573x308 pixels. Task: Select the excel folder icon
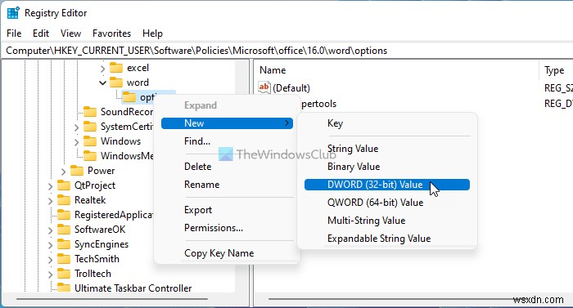tap(116, 68)
